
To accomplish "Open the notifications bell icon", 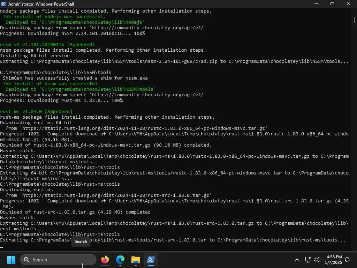I will coord(347,260).
